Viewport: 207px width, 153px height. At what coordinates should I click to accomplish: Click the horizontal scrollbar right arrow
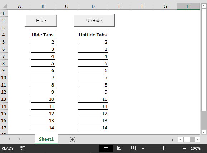[198, 139]
